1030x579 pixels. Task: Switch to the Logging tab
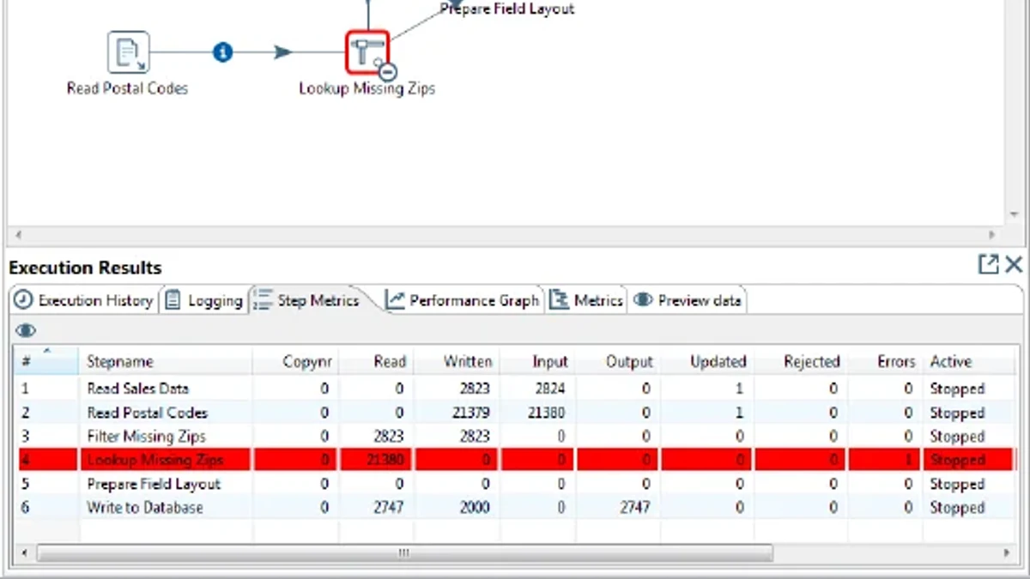(x=204, y=300)
